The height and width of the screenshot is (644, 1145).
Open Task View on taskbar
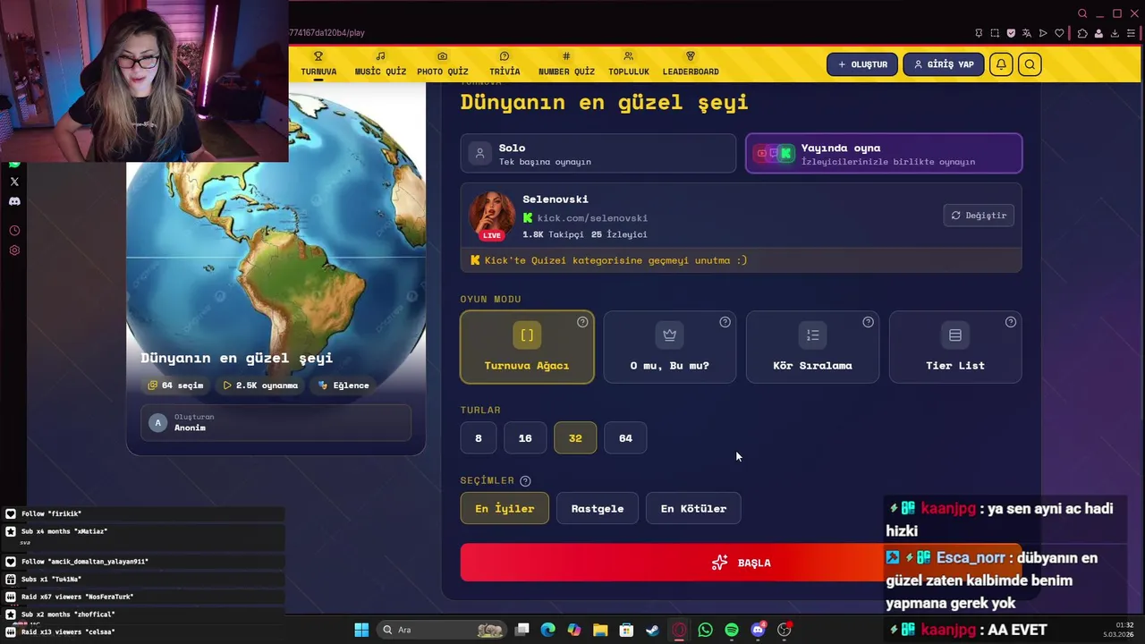522,630
